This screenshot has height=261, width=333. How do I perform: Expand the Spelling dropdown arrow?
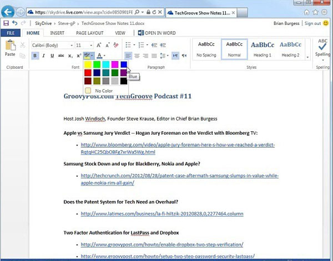click(x=323, y=60)
